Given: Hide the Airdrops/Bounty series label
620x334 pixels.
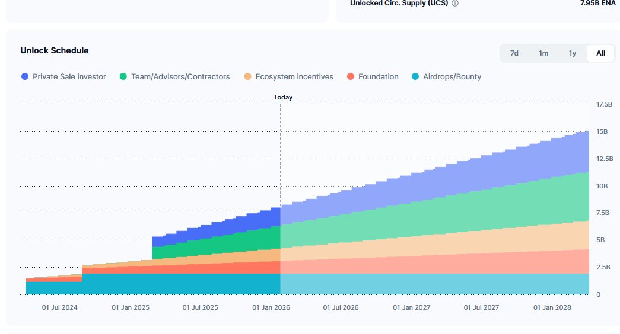Looking at the screenshot, I should [x=452, y=76].
